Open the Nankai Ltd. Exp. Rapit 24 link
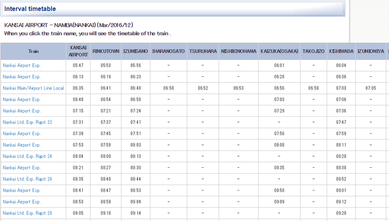Image resolution: width=389 pixels, height=221 pixels. pyautogui.click(x=27, y=156)
